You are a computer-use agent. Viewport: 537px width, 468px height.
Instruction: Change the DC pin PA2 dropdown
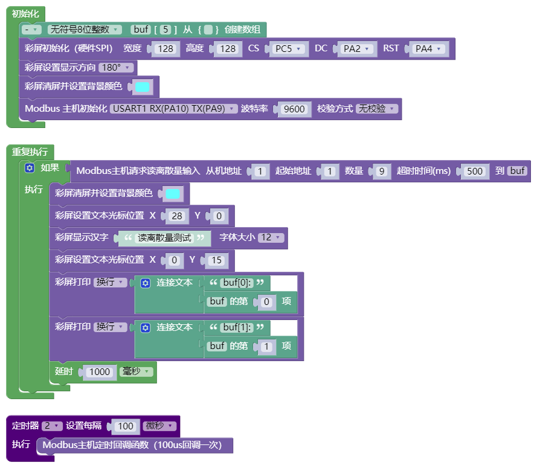(x=356, y=49)
